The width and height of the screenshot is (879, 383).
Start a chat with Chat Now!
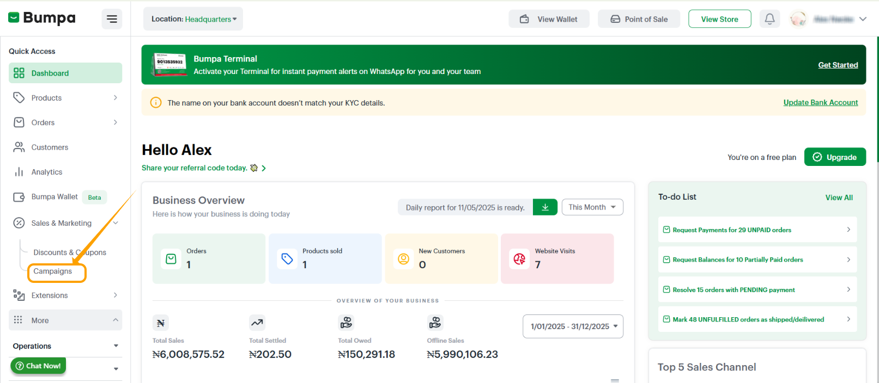pyautogui.click(x=38, y=366)
